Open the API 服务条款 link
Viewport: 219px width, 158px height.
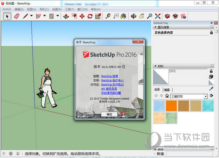tap(109, 89)
